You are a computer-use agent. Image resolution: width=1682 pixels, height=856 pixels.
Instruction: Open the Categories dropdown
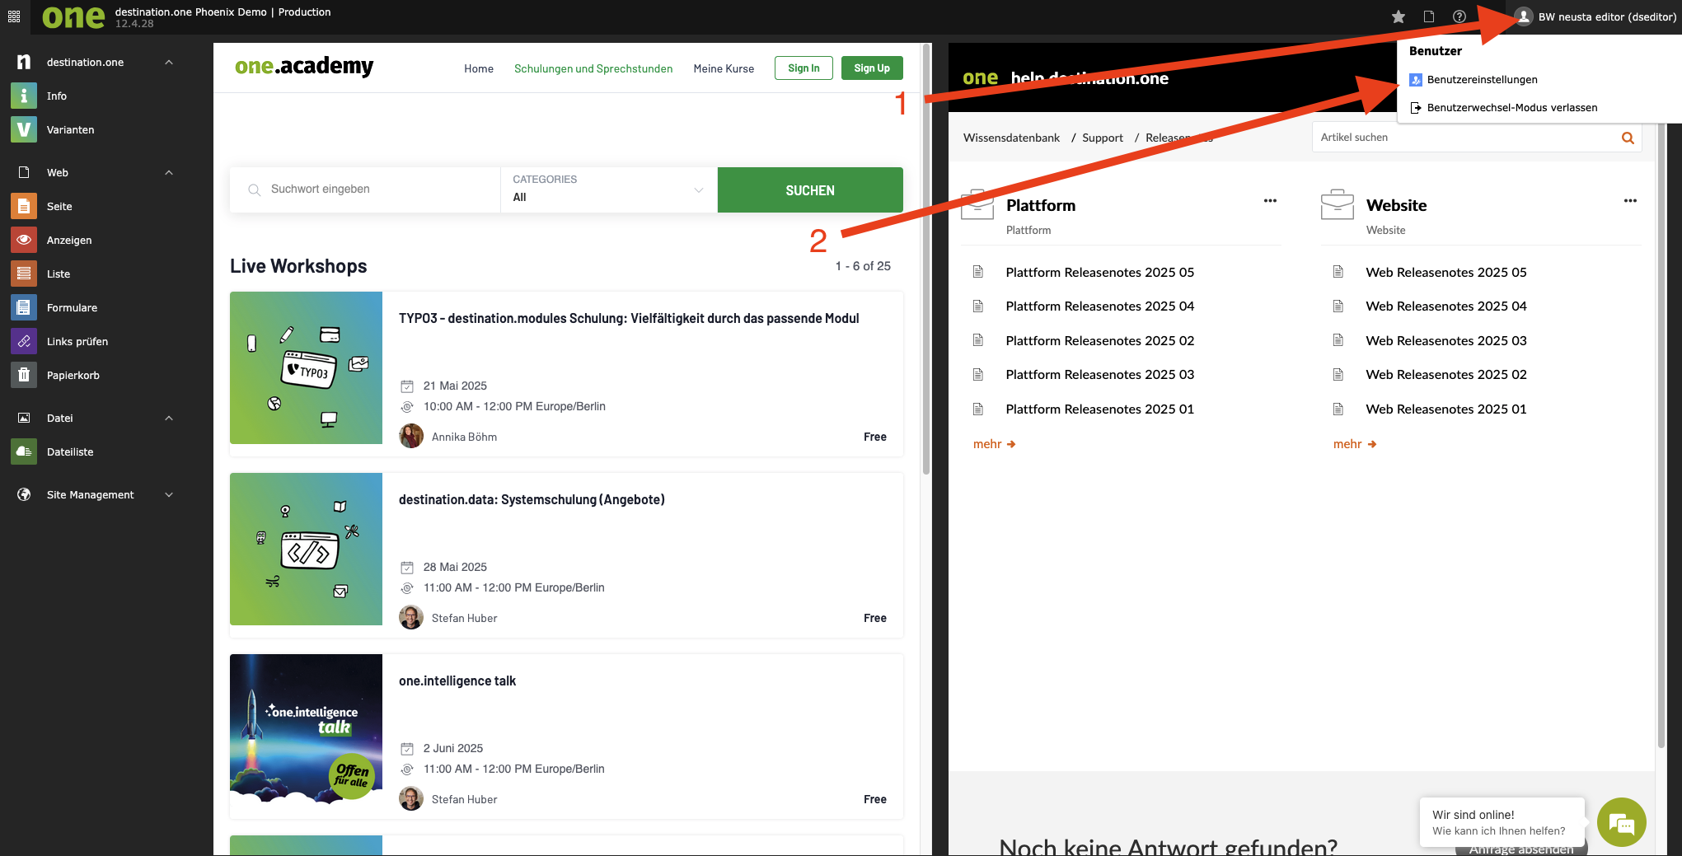608,189
